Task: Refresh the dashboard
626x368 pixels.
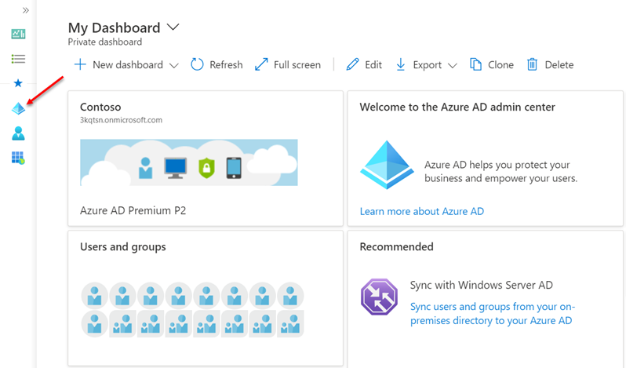Action: (x=217, y=64)
